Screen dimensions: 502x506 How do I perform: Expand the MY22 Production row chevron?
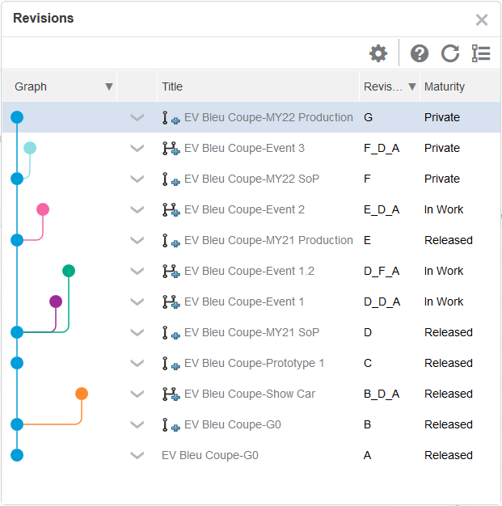tap(137, 118)
